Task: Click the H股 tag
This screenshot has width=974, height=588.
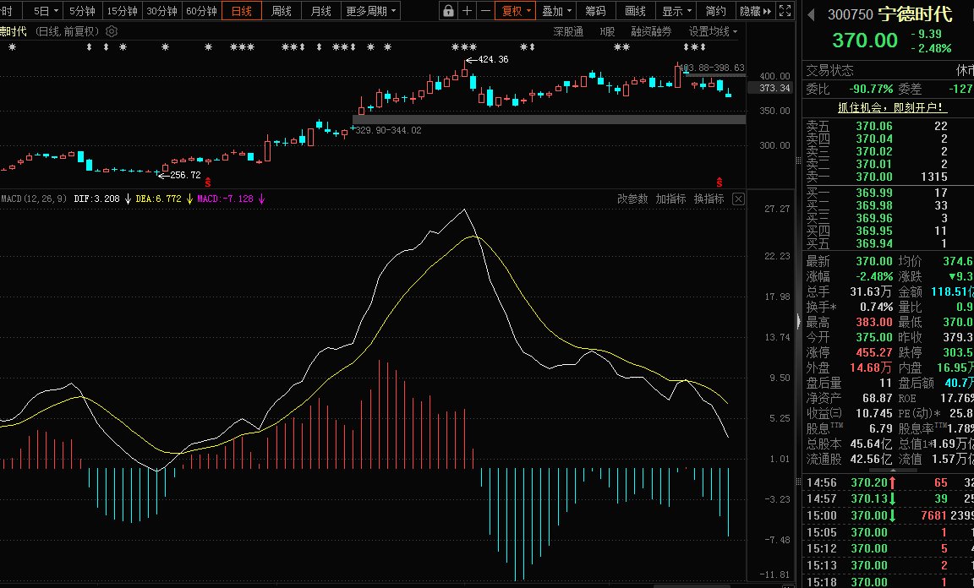Action: click(608, 31)
